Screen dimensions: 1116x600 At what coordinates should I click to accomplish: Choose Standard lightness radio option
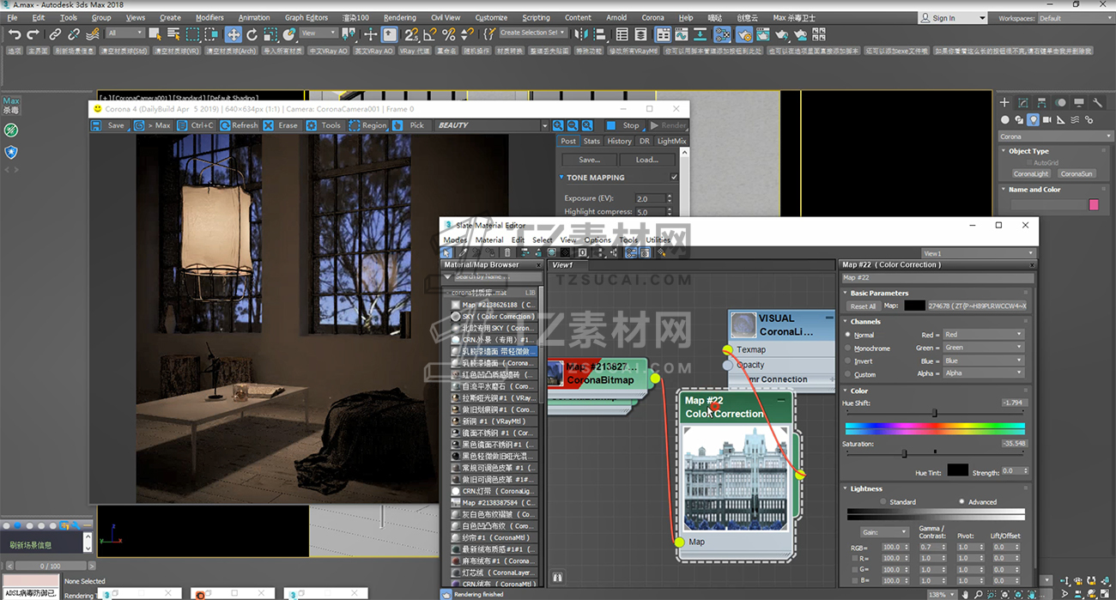882,502
